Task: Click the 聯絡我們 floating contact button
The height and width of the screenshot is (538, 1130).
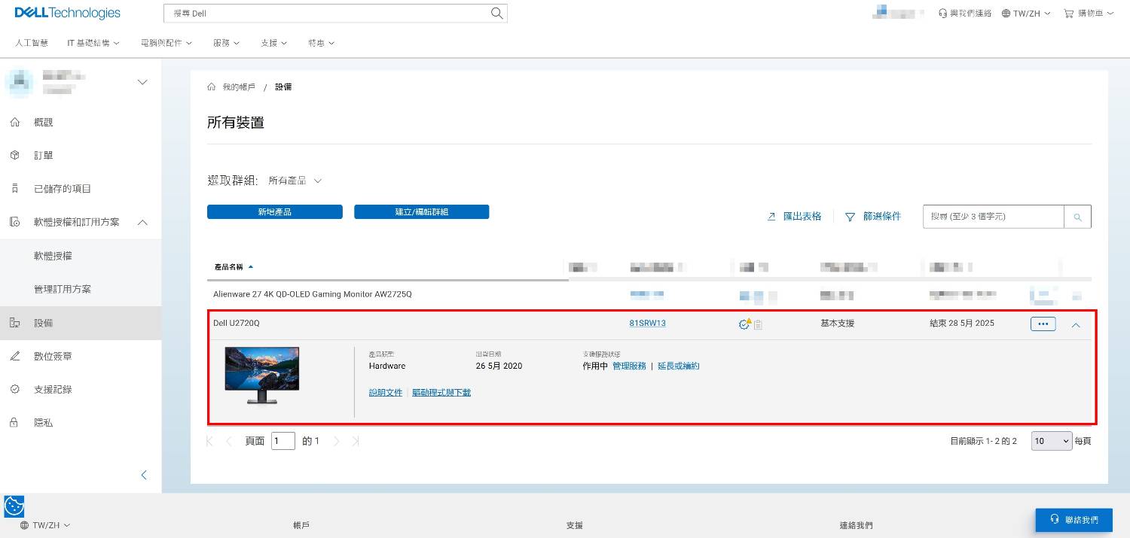Action: point(1073,520)
